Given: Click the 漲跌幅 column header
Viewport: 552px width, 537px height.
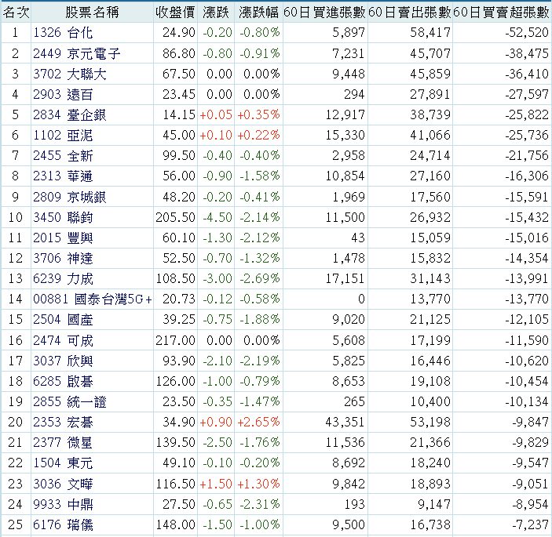Looking at the screenshot, I should tap(259, 13).
